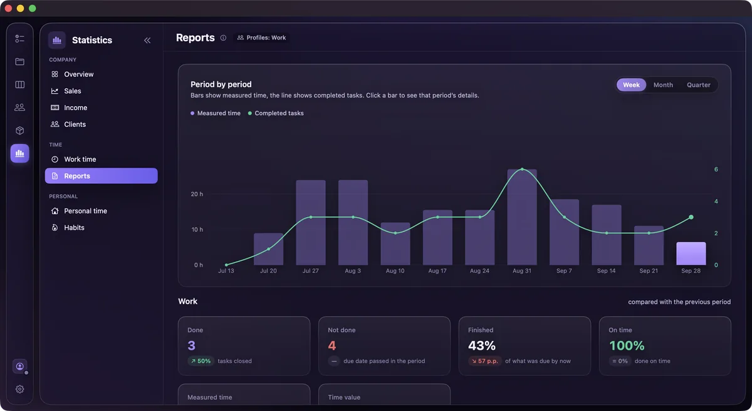Toggle Completed tasks legend series
Image resolution: width=752 pixels, height=411 pixels.
[x=276, y=113]
